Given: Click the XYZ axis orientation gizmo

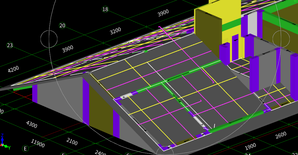Looking at the screenshot, I should click(5, 142).
